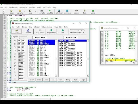Expand the examples dropdown arrow
The width and height of the screenshot is (138, 104).
tap(25, 12)
